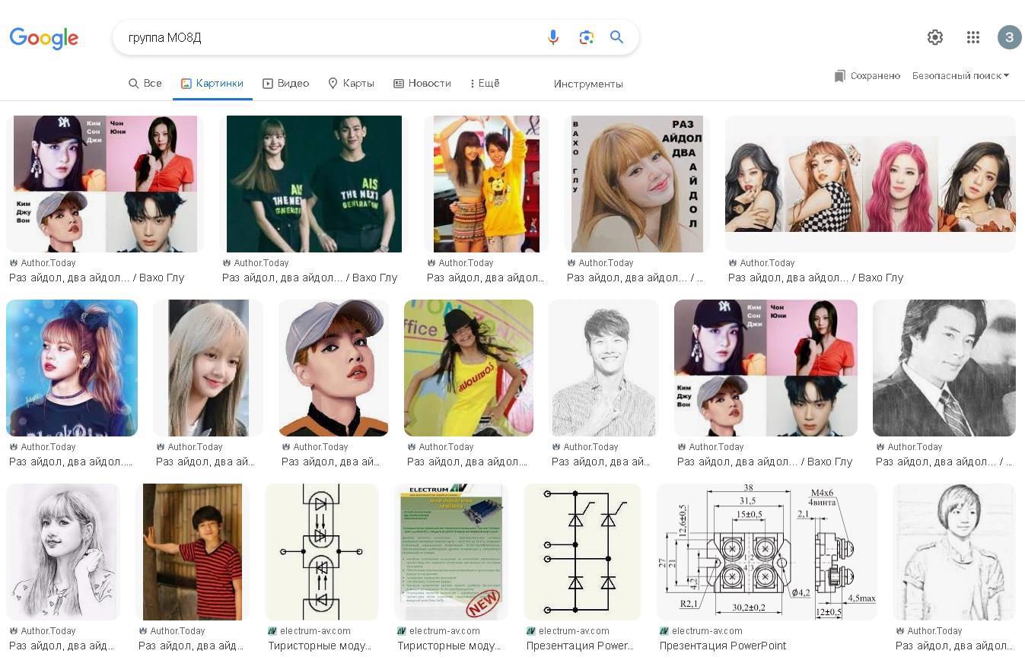Expand the Безопасный поиск dropdown
Image resolution: width=1025 pixels, height=660 pixels.
960,76
